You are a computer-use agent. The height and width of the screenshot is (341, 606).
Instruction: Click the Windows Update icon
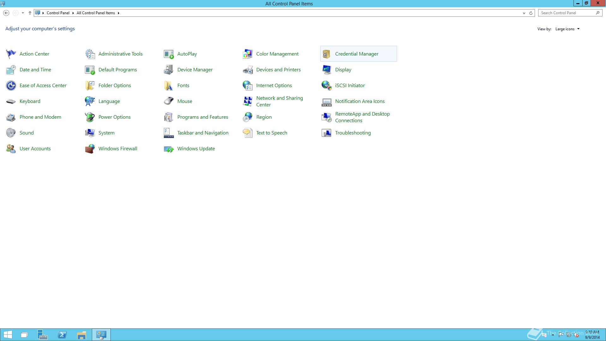coord(169,149)
